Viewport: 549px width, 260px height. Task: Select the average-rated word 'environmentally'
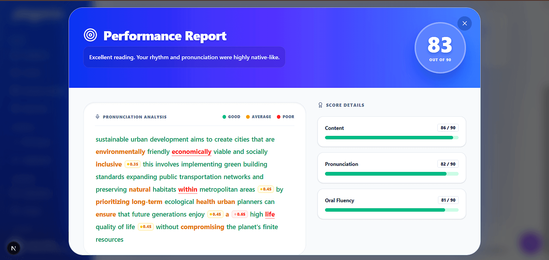[120, 152]
